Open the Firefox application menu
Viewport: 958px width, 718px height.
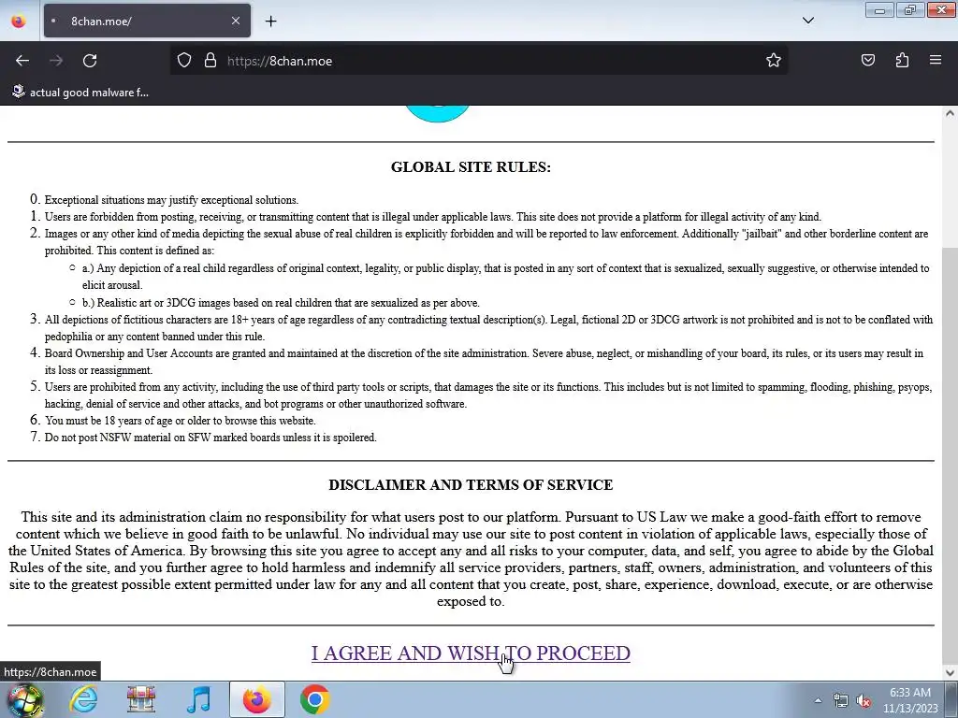(x=936, y=61)
